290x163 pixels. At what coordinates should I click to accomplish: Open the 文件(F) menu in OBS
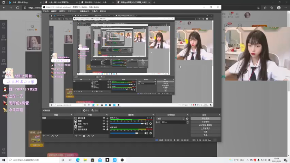click(x=46, y=11)
